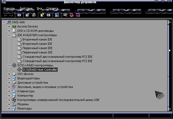This screenshot has height=119, width=173.
Task: Collapse IDE ATA/ATAPI контроллеры node
Action: click(x=9, y=35)
